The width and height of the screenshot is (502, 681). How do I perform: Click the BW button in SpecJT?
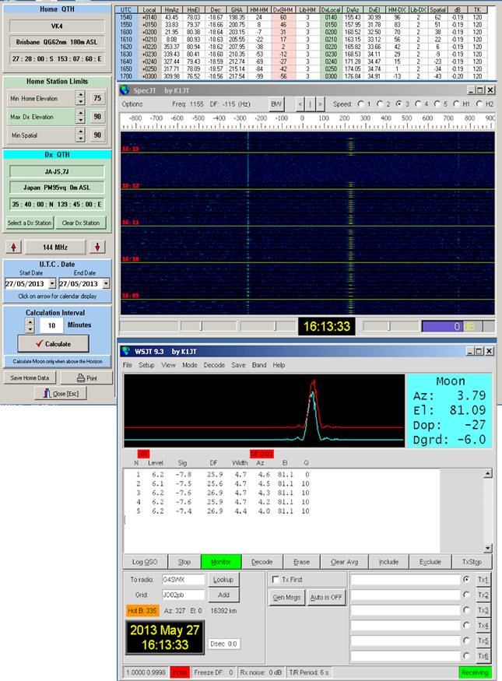(276, 104)
